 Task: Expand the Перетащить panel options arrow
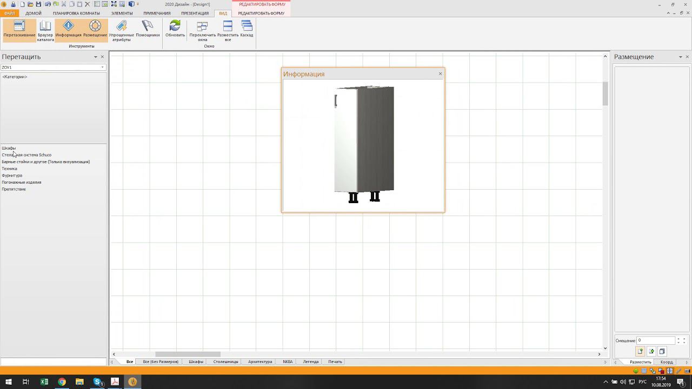96,57
